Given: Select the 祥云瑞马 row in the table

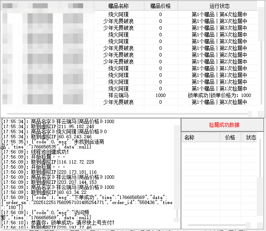Looking at the screenshot, I should tap(118, 95).
